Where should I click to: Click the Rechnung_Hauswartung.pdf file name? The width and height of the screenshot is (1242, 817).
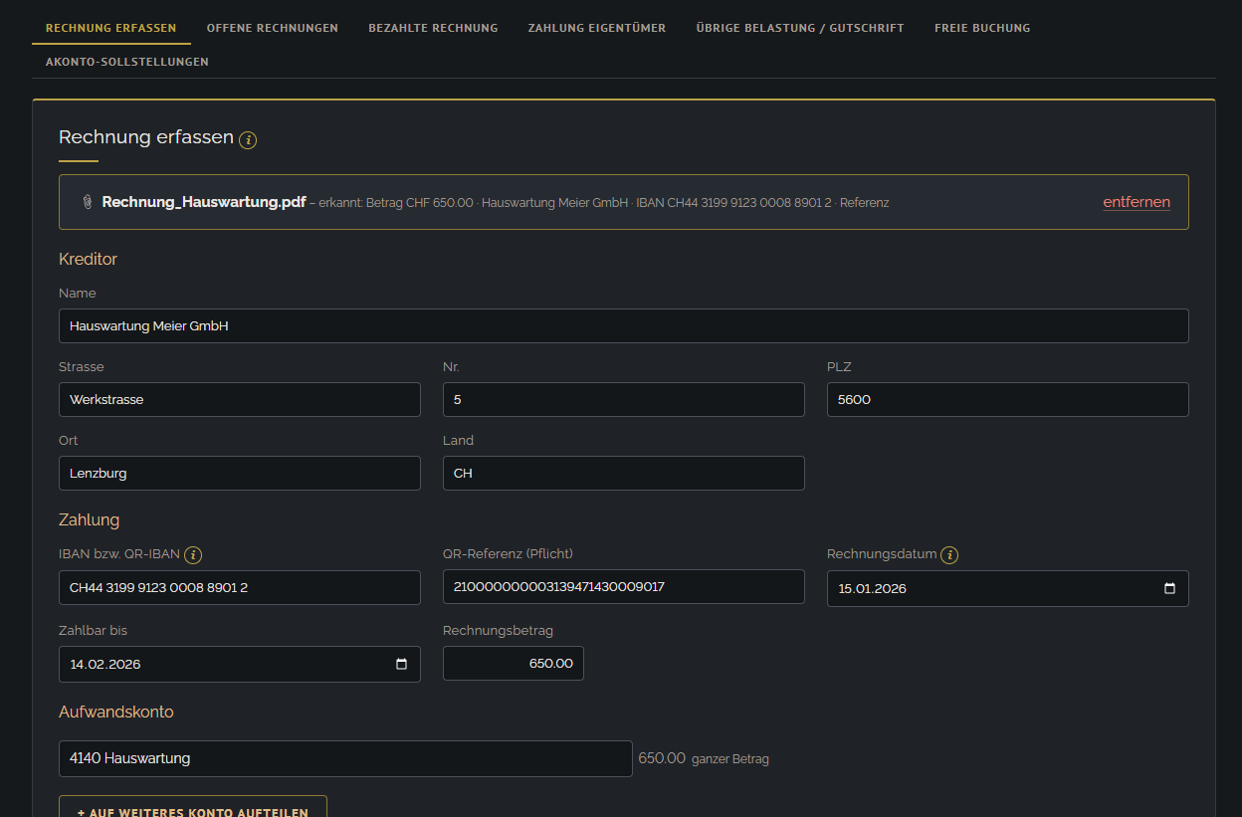[x=204, y=202]
